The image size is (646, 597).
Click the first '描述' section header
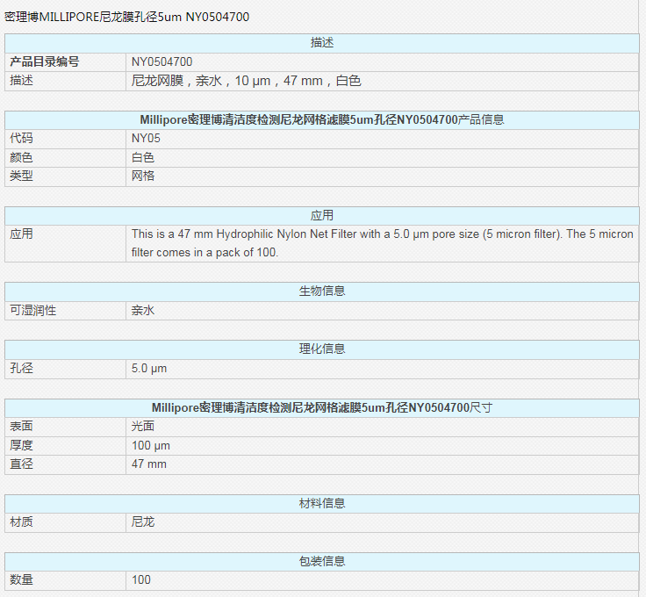pyautogui.click(x=322, y=43)
